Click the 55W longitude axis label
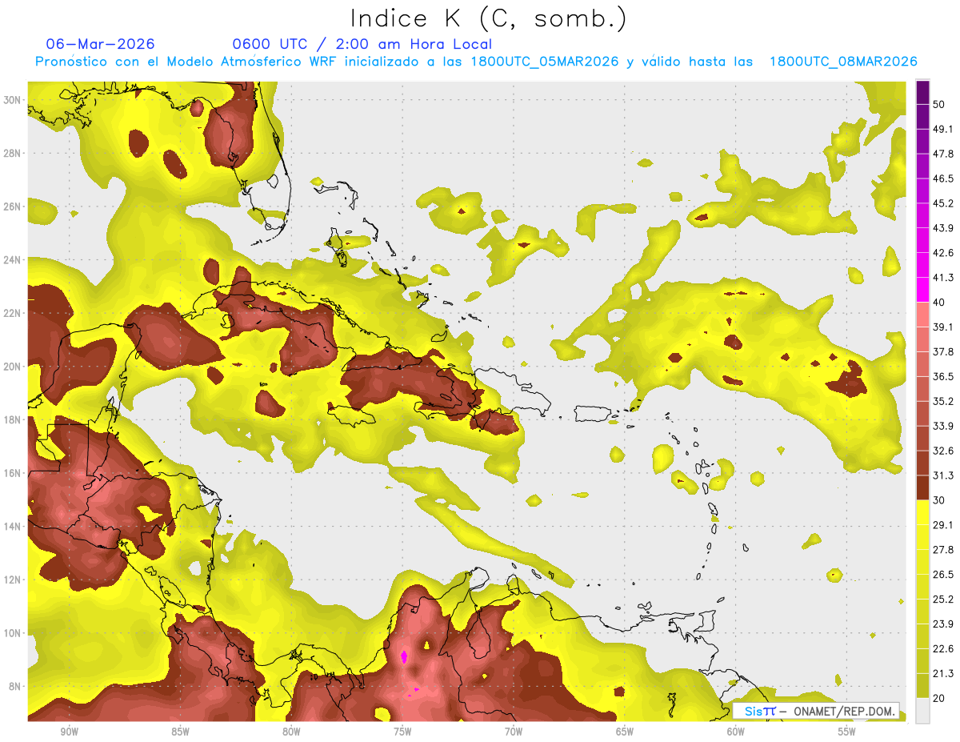Image resolution: width=960 pixels, height=742 pixels. pos(847,732)
